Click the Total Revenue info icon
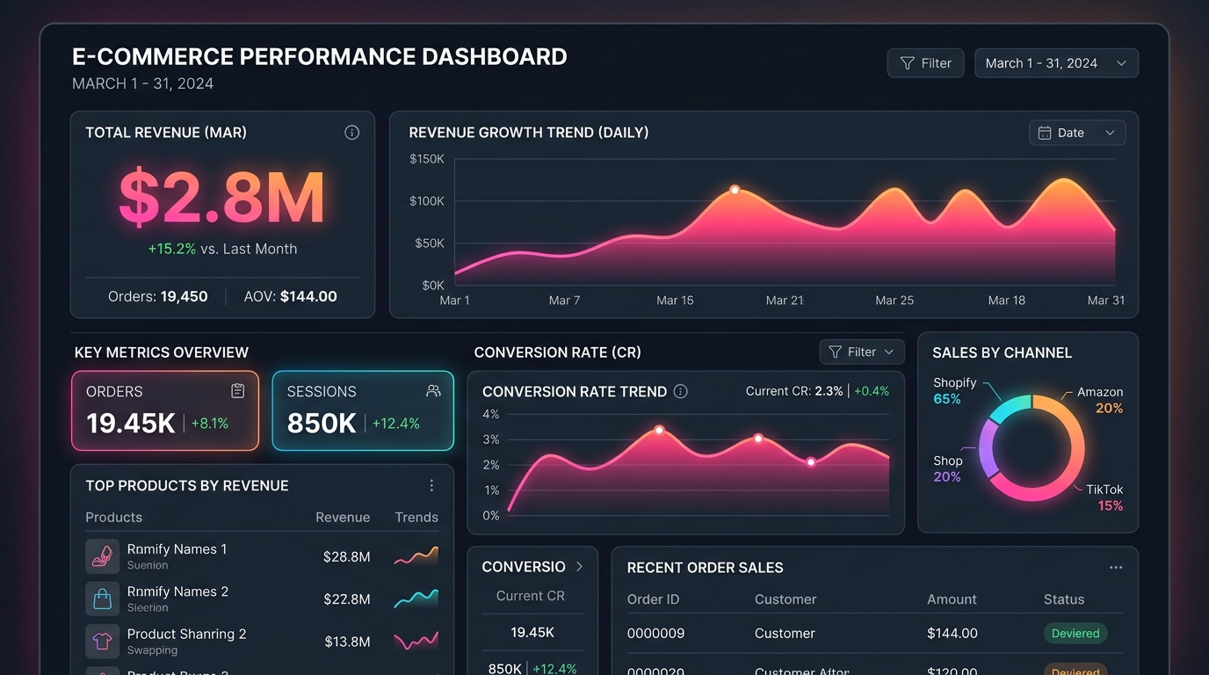 click(x=352, y=133)
